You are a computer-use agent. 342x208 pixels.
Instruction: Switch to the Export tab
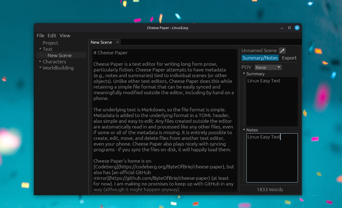click(289, 58)
